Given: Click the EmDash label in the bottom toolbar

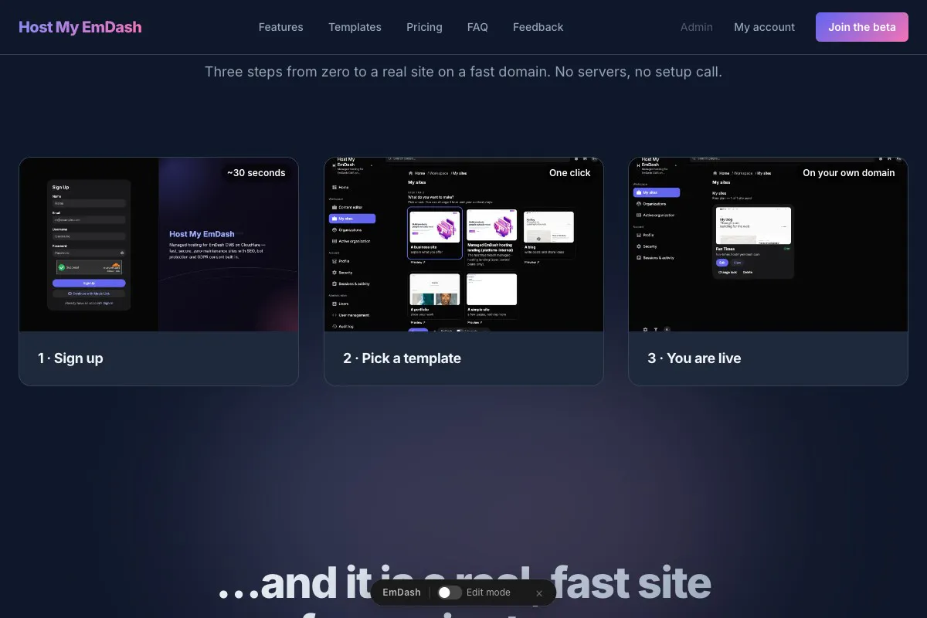Looking at the screenshot, I should point(402,593).
